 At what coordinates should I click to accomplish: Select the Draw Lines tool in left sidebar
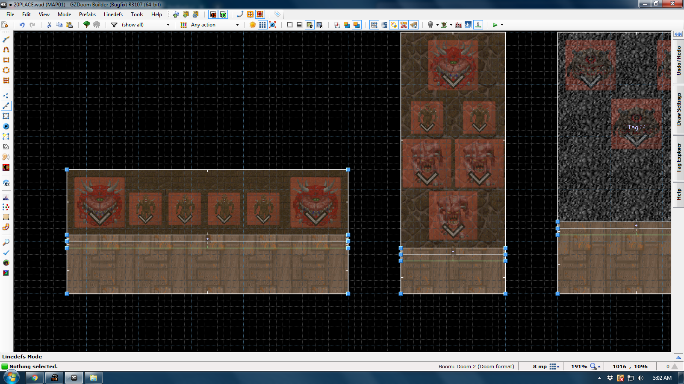pos(6,39)
